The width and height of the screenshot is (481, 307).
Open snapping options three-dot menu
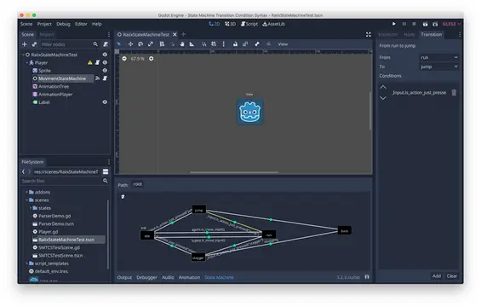pyautogui.click(x=224, y=44)
